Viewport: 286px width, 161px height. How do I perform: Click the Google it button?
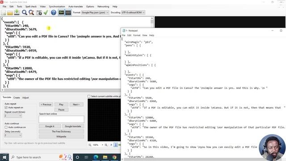(50, 126)
